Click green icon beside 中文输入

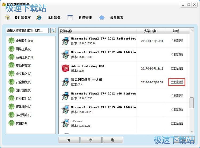11,74
